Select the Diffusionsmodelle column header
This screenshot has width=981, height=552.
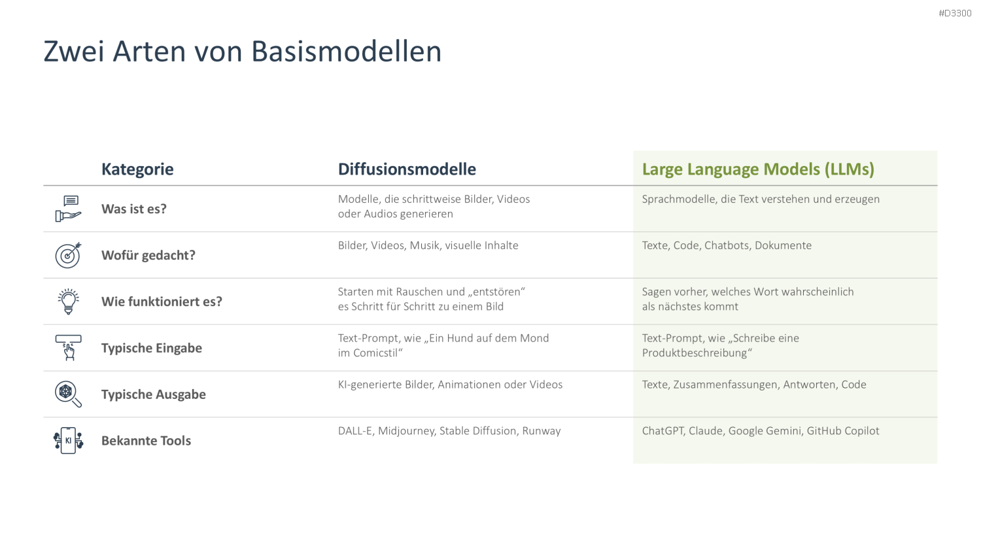pos(407,169)
